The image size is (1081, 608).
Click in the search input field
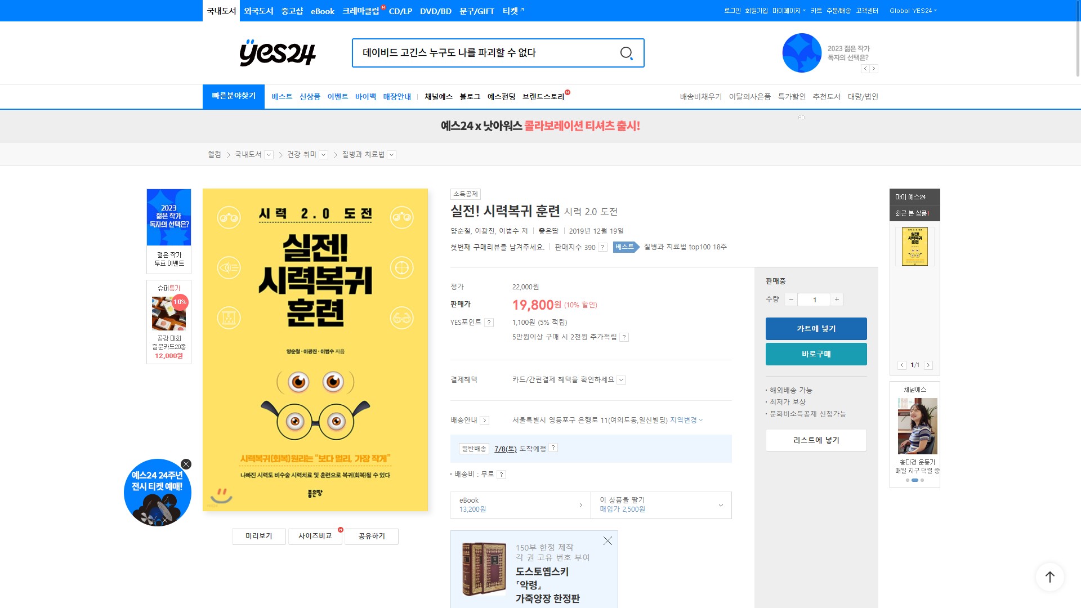click(x=484, y=53)
